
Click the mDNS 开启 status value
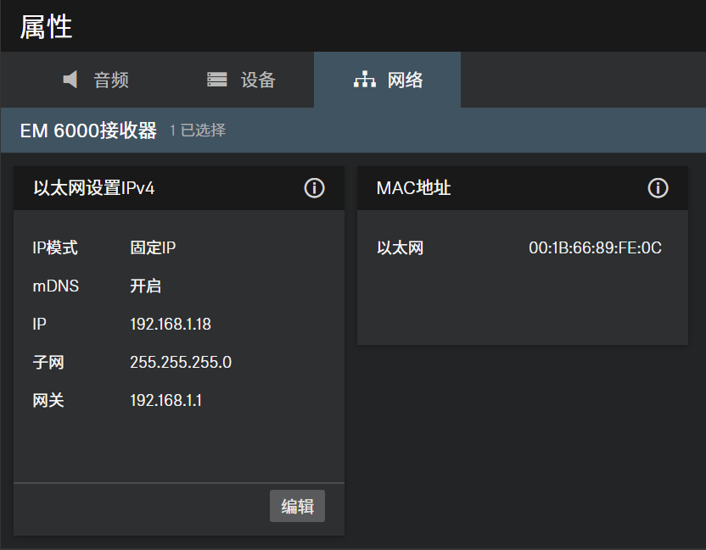pos(145,286)
